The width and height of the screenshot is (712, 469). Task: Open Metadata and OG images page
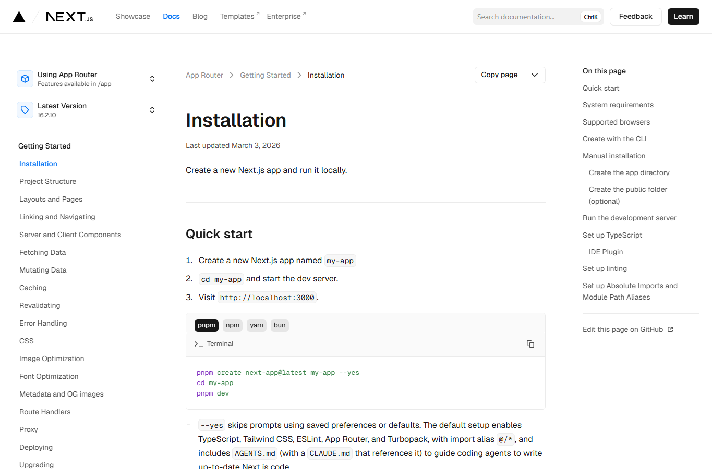pyautogui.click(x=62, y=394)
